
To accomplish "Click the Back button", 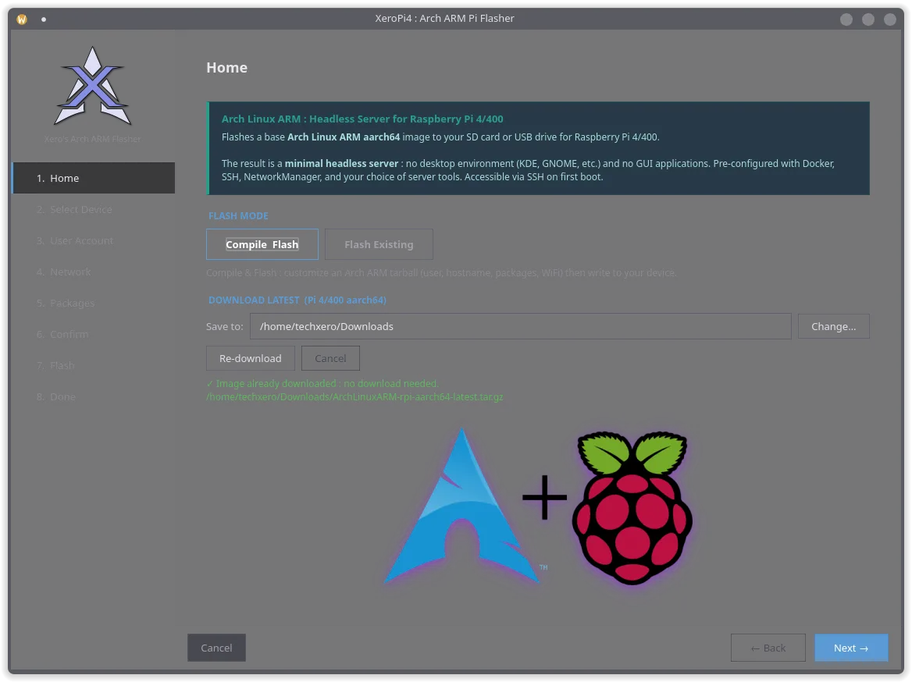I will pos(768,648).
